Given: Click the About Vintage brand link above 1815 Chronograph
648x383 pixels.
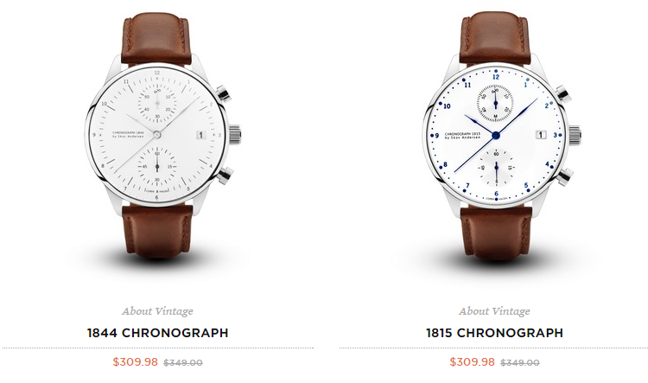Looking at the screenshot, I should click(494, 311).
